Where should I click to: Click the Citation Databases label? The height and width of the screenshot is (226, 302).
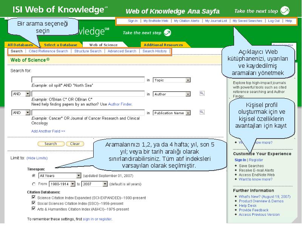(44, 192)
